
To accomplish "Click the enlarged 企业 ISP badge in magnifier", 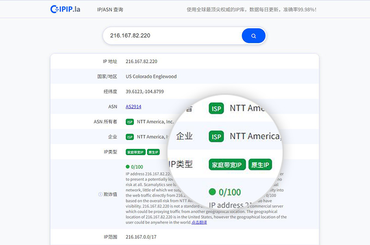I will click(216, 136).
